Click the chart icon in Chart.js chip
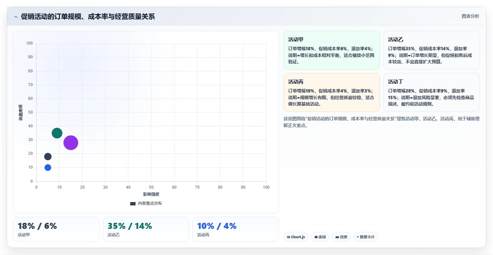This screenshot has width=493, height=255. [289, 237]
